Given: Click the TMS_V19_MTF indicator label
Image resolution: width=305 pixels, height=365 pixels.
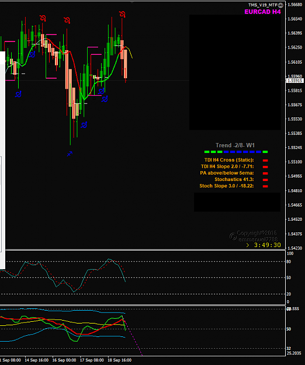Looking at the screenshot, I should tap(263, 5).
